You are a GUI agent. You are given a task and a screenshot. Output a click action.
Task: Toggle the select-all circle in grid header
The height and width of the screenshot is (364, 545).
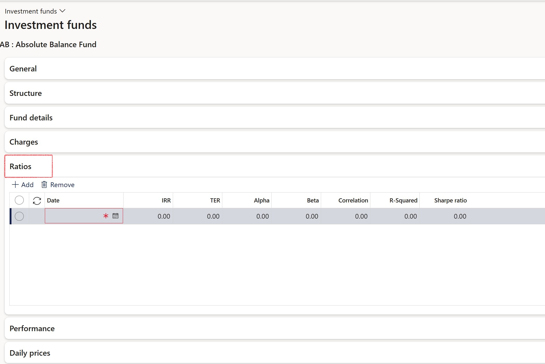point(19,200)
